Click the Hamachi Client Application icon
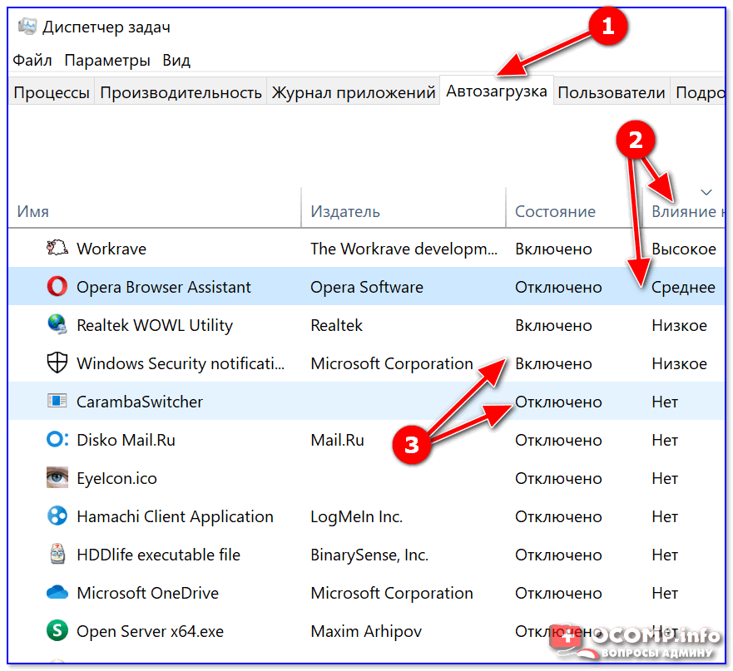Viewport: 733px width, 671px height. 57,516
